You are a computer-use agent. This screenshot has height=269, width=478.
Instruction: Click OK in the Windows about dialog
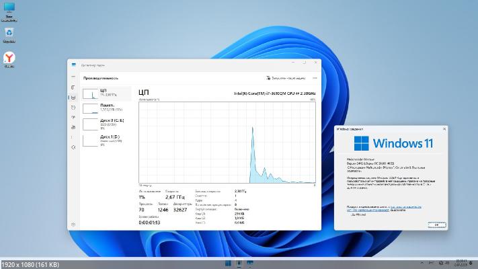(436, 225)
